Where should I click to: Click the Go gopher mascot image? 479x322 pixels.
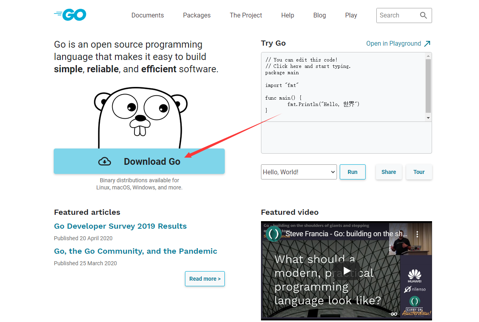pos(140,118)
